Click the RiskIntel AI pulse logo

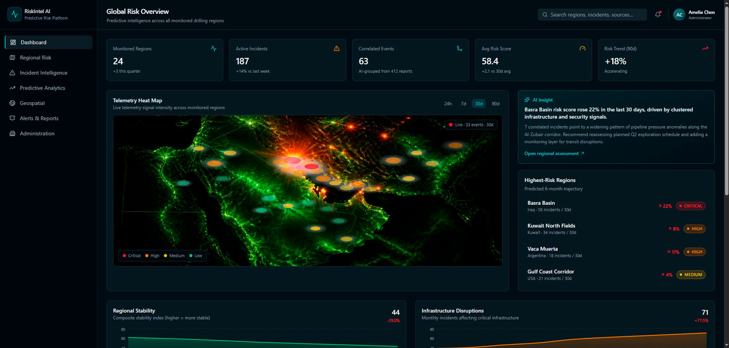coord(15,14)
